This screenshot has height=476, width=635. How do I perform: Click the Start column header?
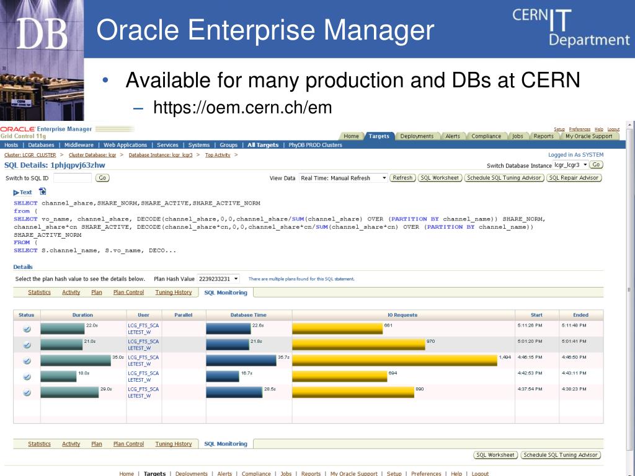[x=536, y=315]
